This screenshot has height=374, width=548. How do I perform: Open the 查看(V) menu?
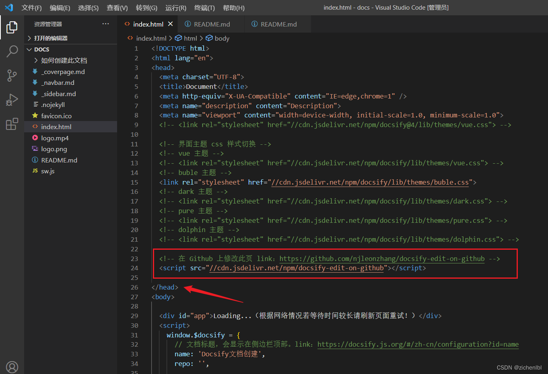click(x=117, y=8)
